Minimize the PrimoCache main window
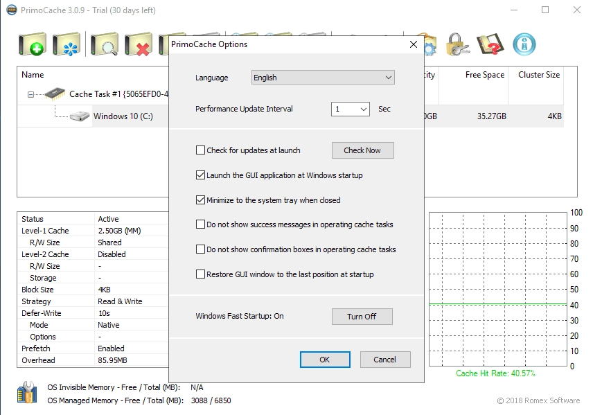The image size is (593, 415). pos(513,10)
